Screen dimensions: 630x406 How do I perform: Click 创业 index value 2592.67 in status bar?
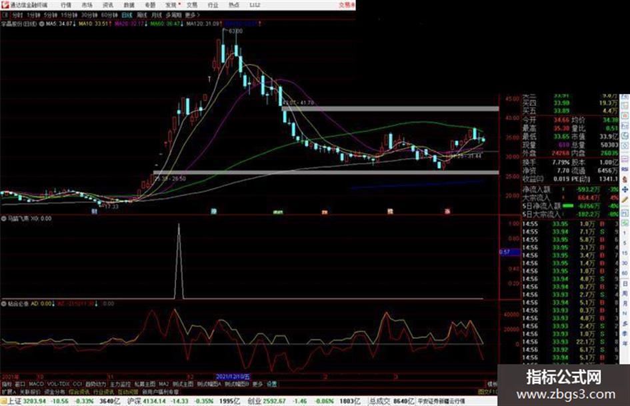click(x=275, y=401)
